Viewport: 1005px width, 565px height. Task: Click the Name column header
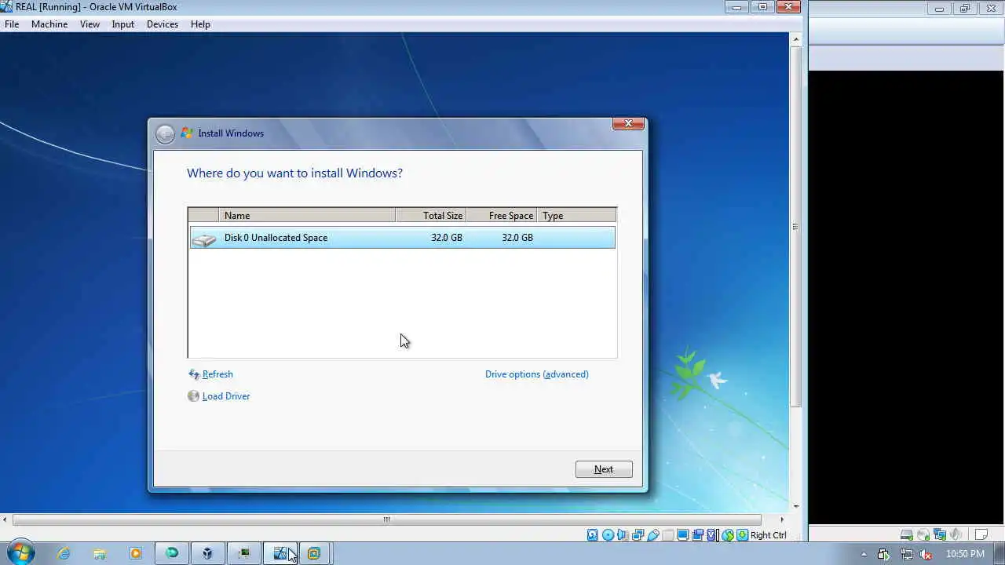click(308, 215)
